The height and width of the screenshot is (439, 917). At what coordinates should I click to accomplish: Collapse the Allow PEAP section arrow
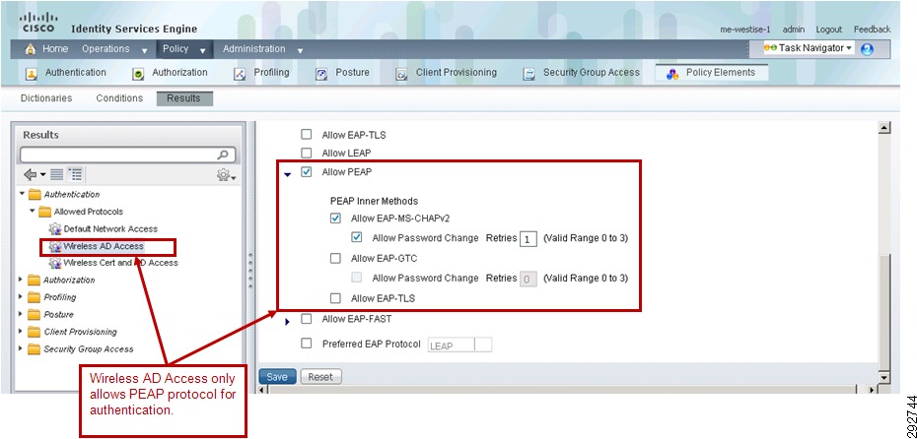(287, 173)
